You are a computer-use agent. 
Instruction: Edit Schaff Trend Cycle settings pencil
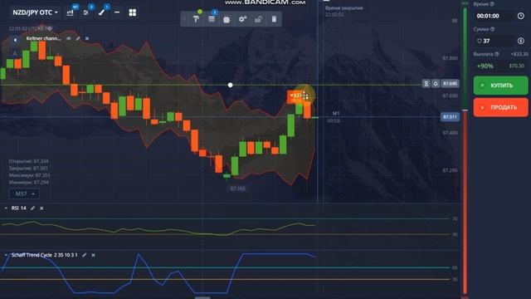tap(85, 255)
